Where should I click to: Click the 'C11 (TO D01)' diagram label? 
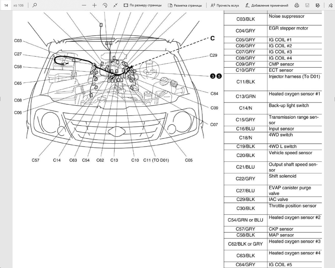[x=156, y=160]
